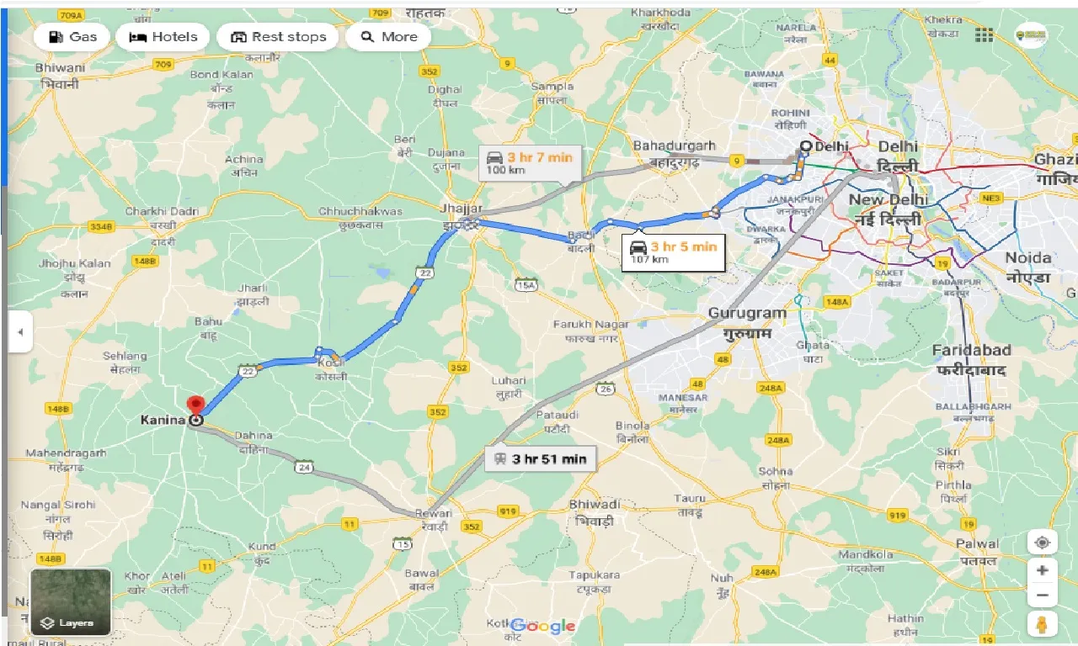Viewport: 1078px width, 646px height.
Task: Open the More search options chip
Action: (388, 37)
